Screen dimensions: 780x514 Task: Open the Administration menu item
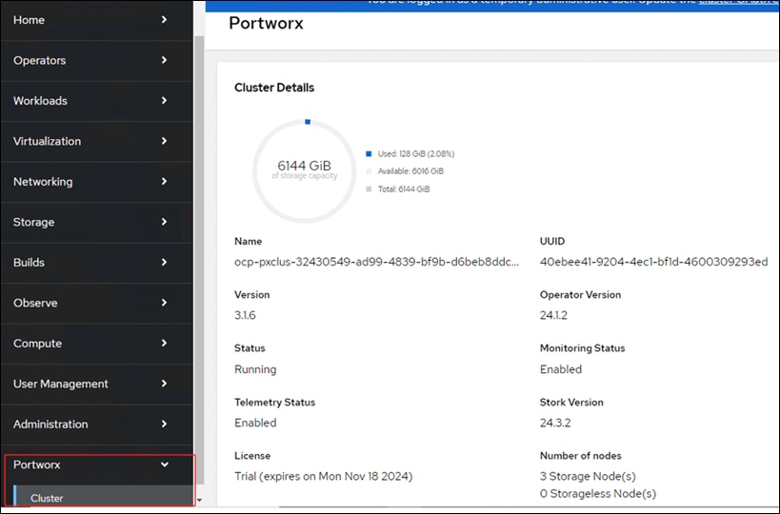point(96,424)
